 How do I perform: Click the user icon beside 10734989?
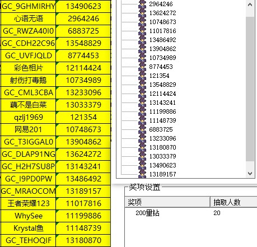pyautogui.click(x=142, y=58)
